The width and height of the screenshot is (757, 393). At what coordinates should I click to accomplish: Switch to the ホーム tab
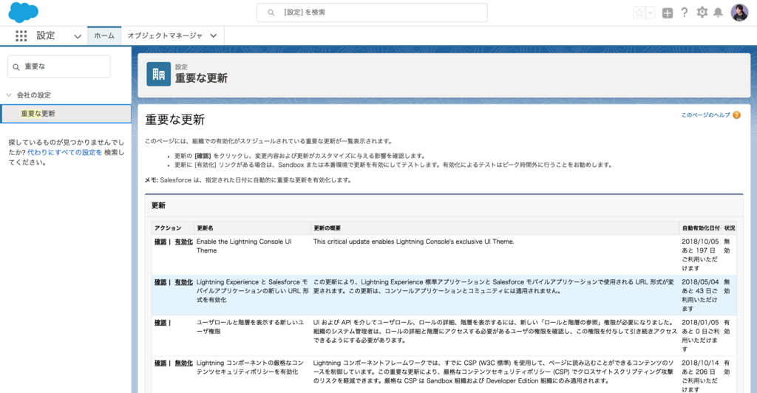click(x=104, y=35)
